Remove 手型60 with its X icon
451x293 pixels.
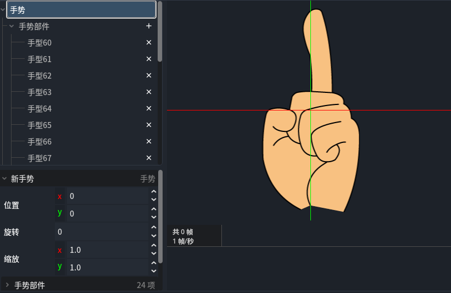148,42
